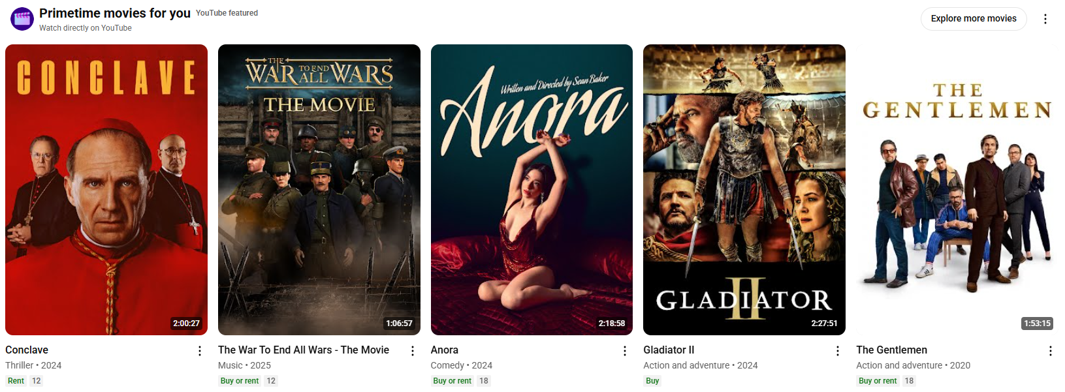Open The Gentlemen poster thumbnail

point(957,190)
